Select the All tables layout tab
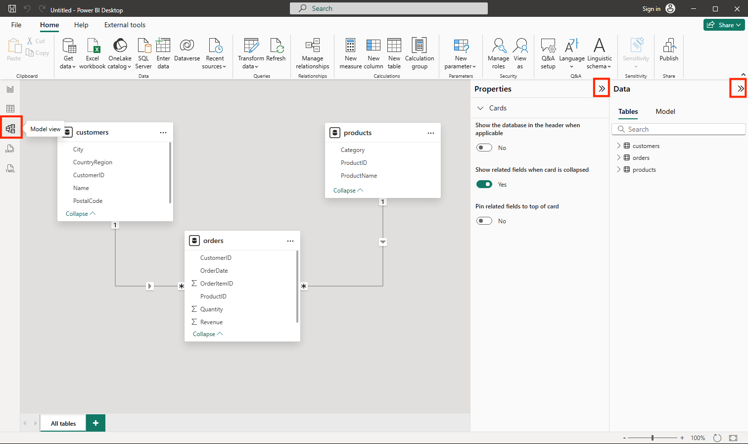 tap(63, 423)
